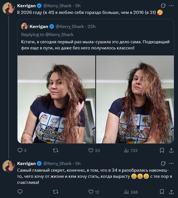Image resolution: width=178 pixels, height=198 pixels.
Task: Open the right photo in the quoted tweet
Action: (x=135, y=99)
